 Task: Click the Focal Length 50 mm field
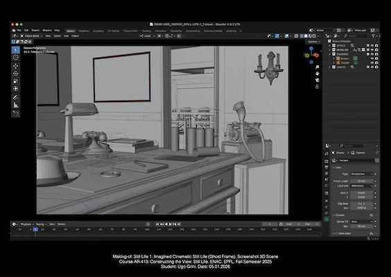click(362, 181)
